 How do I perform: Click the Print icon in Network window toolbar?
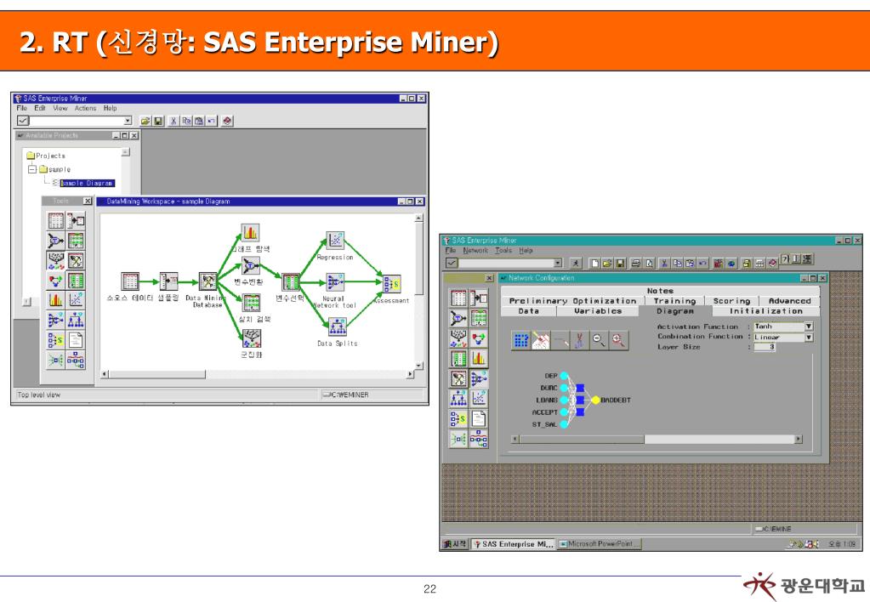(x=636, y=263)
